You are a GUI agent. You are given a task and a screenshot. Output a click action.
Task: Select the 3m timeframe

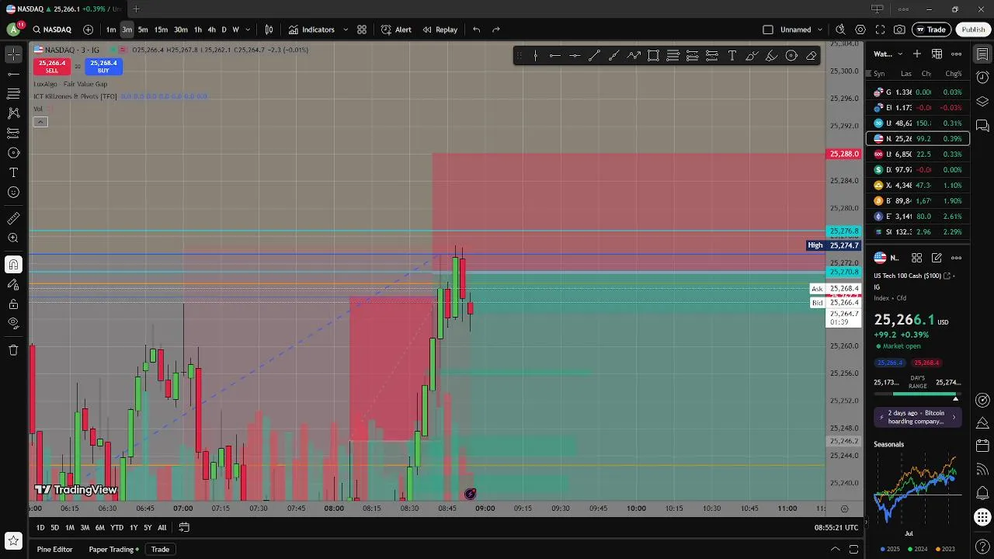[x=127, y=30]
